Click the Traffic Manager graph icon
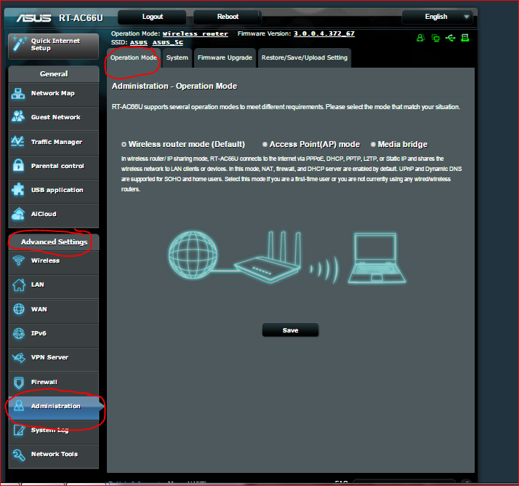This screenshot has width=519, height=486. click(17, 141)
